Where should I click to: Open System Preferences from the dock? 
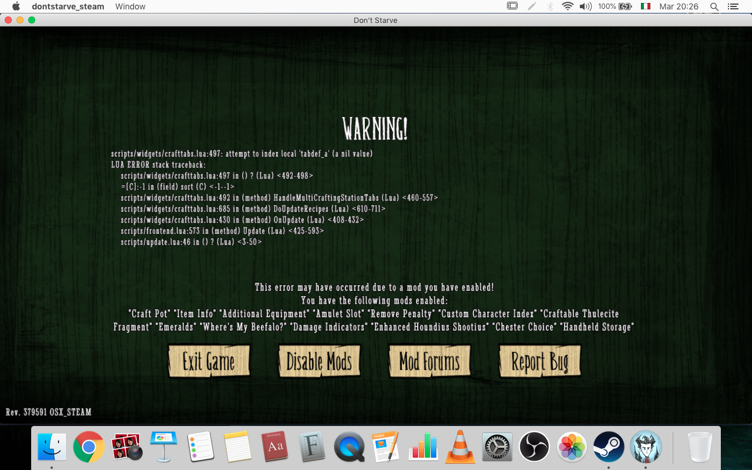point(497,446)
